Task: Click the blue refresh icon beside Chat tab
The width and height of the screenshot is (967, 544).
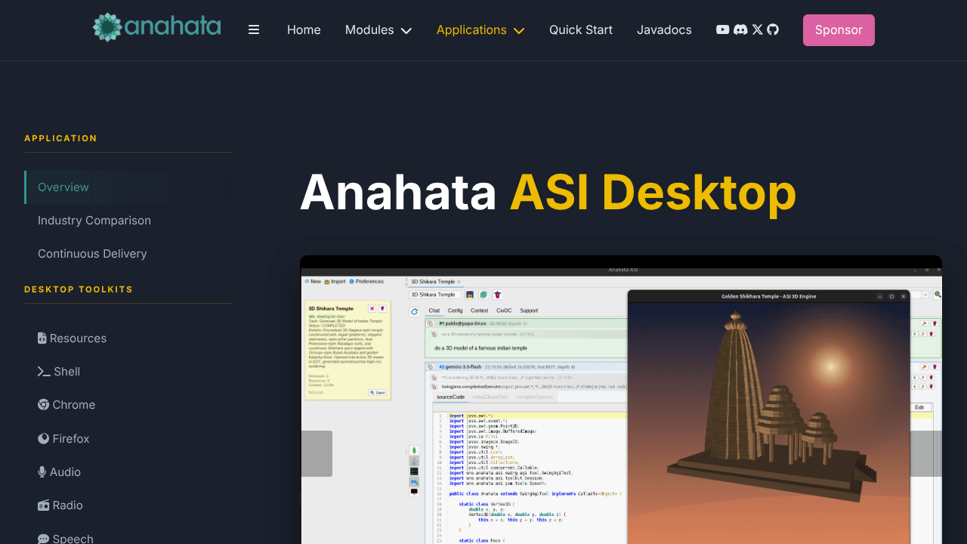Action: (x=414, y=311)
